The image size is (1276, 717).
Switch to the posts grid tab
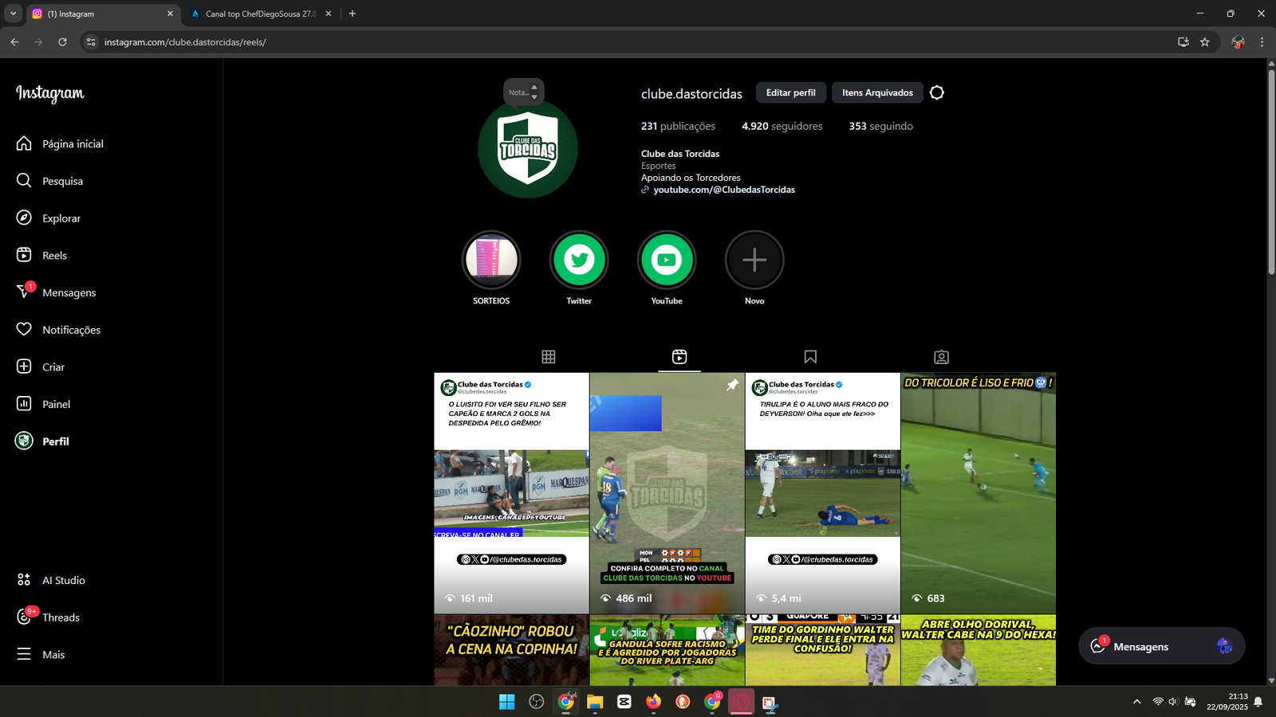coord(549,357)
